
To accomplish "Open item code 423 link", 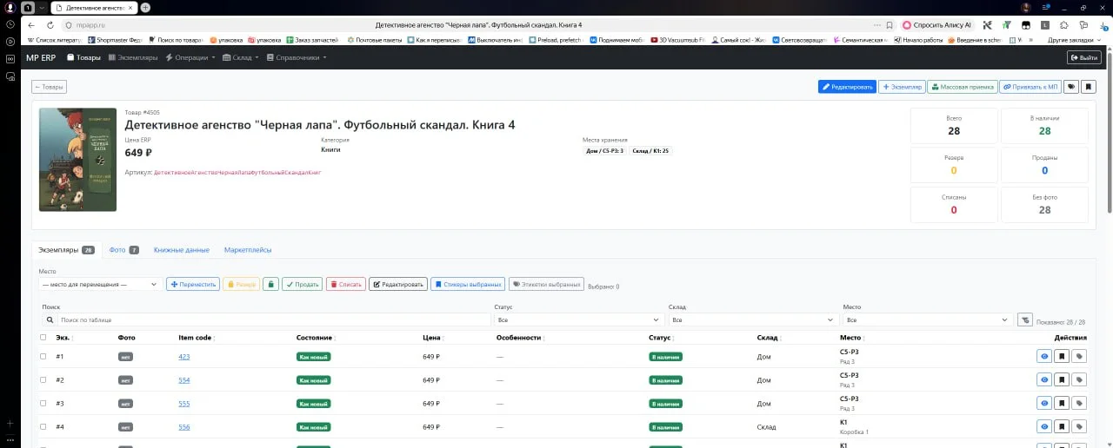I will click(184, 357).
